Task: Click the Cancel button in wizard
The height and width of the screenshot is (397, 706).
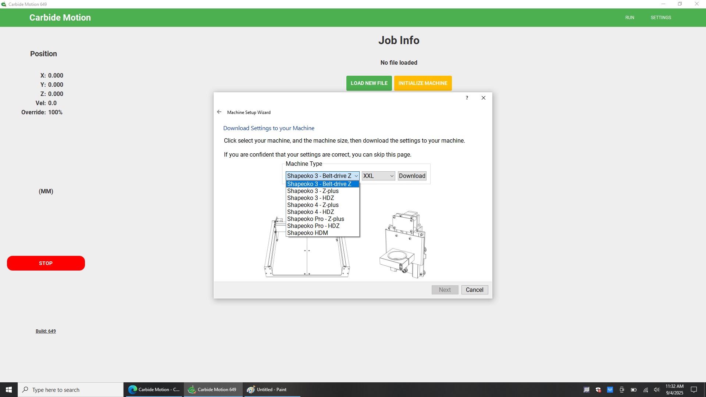Action: click(x=474, y=290)
